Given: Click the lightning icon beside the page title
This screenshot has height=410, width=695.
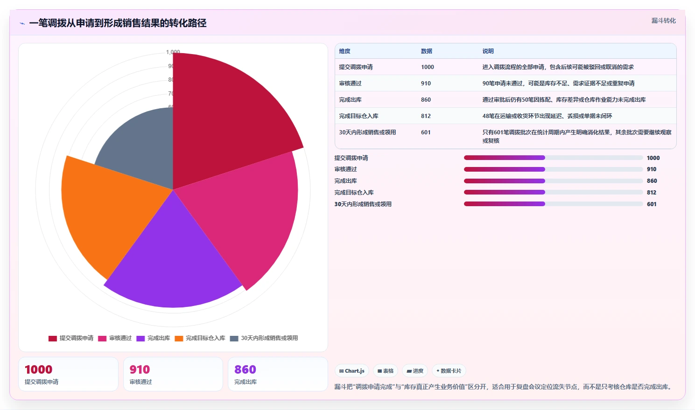Looking at the screenshot, I should coord(22,23).
